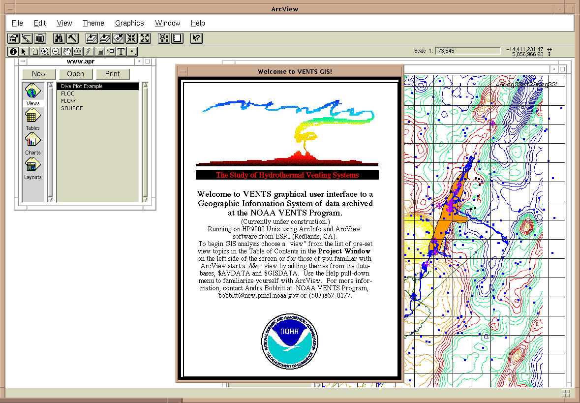Select the Area of Interest tool

(99, 52)
